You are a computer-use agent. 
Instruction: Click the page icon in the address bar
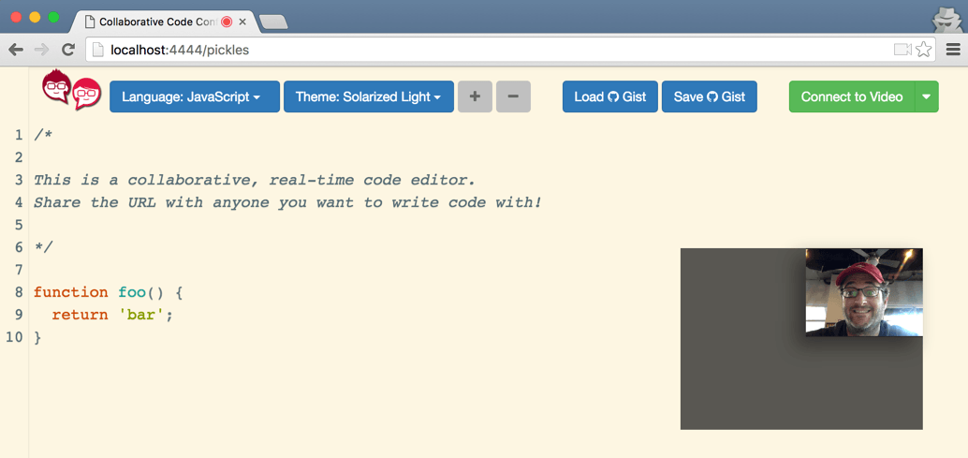(97, 50)
